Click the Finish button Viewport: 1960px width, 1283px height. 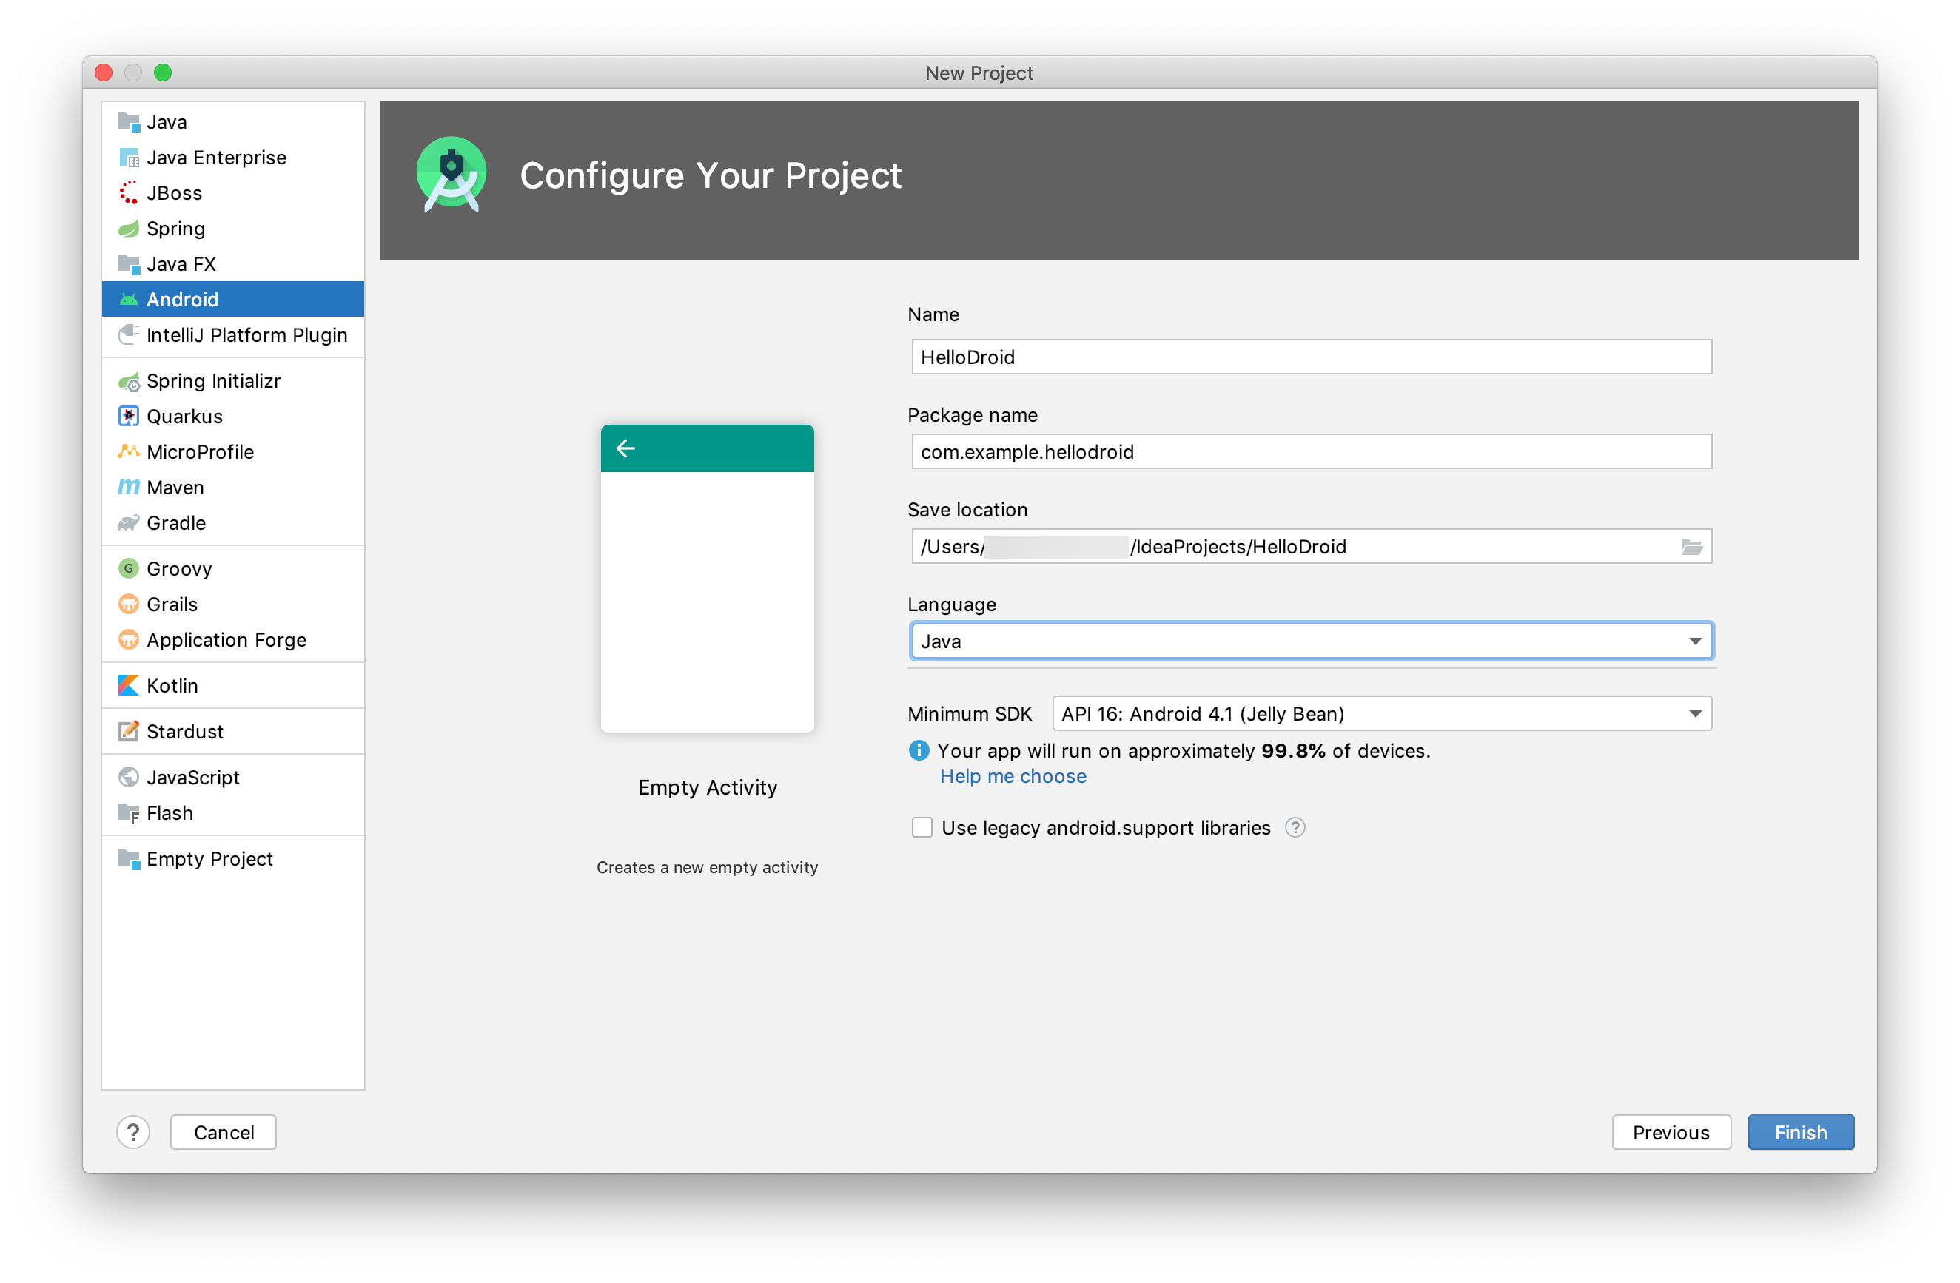point(1800,1132)
